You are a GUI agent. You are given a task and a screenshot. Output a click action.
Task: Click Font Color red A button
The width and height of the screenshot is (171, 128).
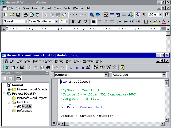pyautogui.click(x=164, y=22)
